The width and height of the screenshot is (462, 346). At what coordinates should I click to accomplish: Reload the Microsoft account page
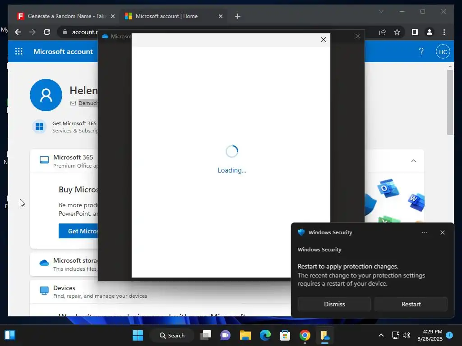point(47,32)
